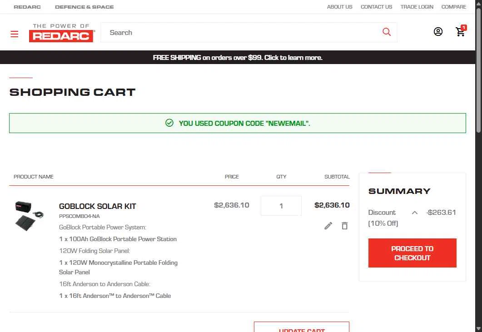Screen dimensions: 482x332
Task: Click the '16ft Anderson to Anderson Cable:' label
Action: 104,284
